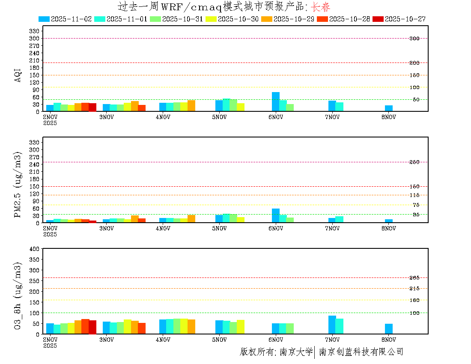Click the orange 2025-10-29 legend swatch
This screenshot has height=364, width=471.
[267, 19]
